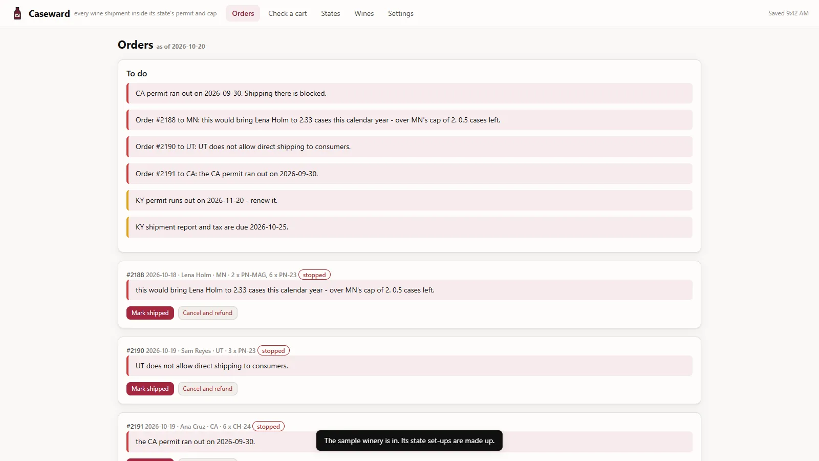Open Settings in the top navigation
The width and height of the screenshot is (819, 461).
[401, 13]
